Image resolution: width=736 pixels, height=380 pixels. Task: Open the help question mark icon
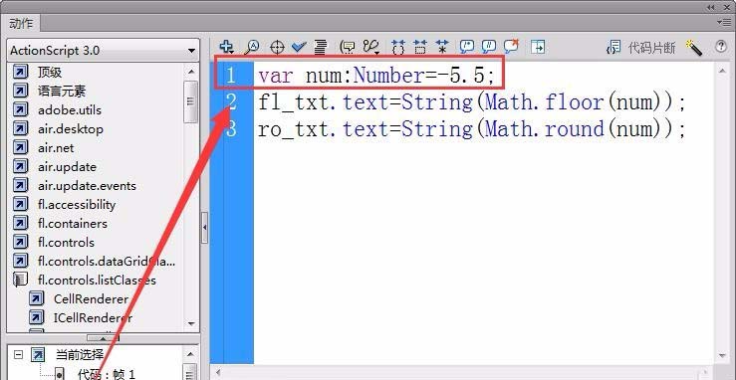[720, 47]
